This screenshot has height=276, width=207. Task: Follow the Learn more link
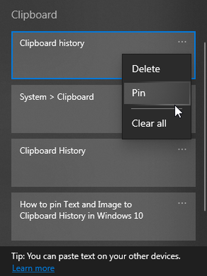pyautogui.click(x=33, y=268)
